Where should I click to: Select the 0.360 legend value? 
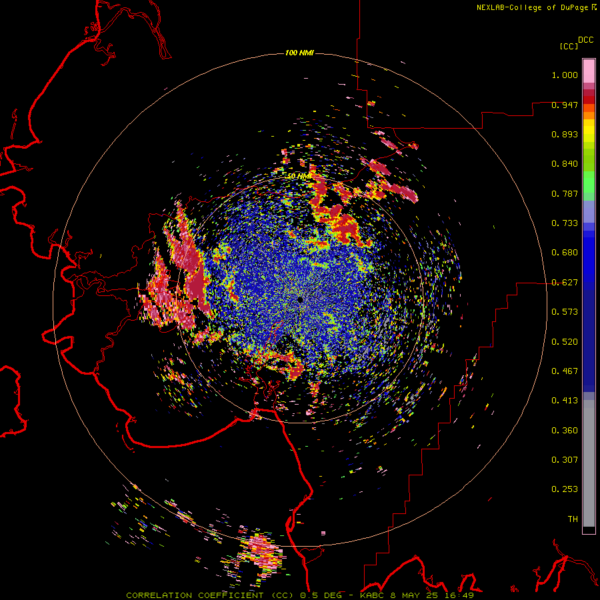pos(565,431)
